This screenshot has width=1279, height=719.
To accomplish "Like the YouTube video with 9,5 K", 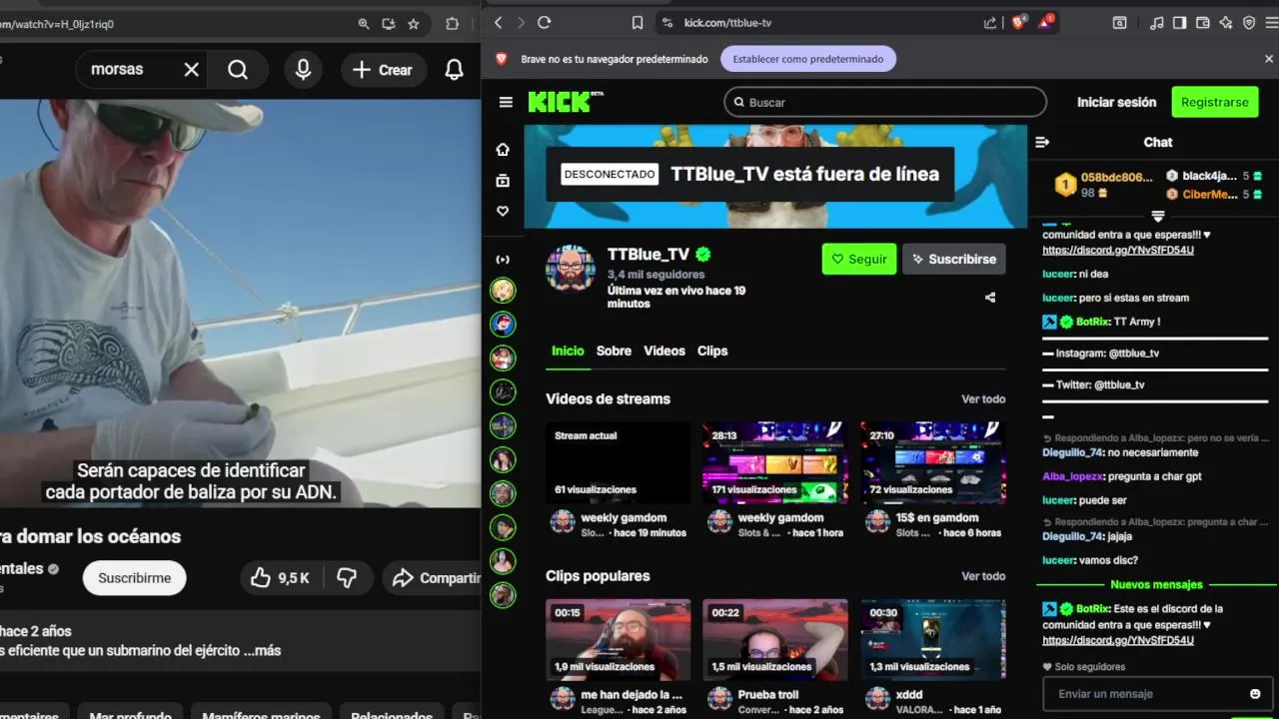I will (x=281, y=577).
